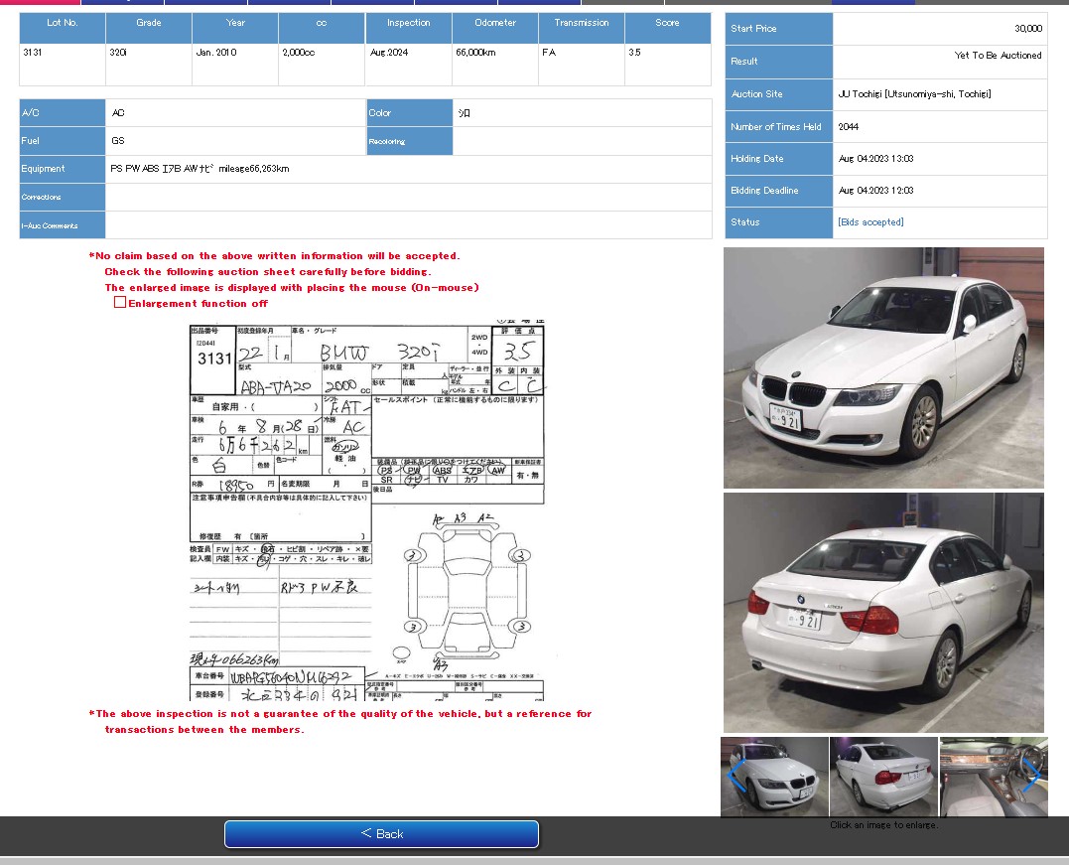
Task: Select odometer value 66,000km
Action: [475, 53]
